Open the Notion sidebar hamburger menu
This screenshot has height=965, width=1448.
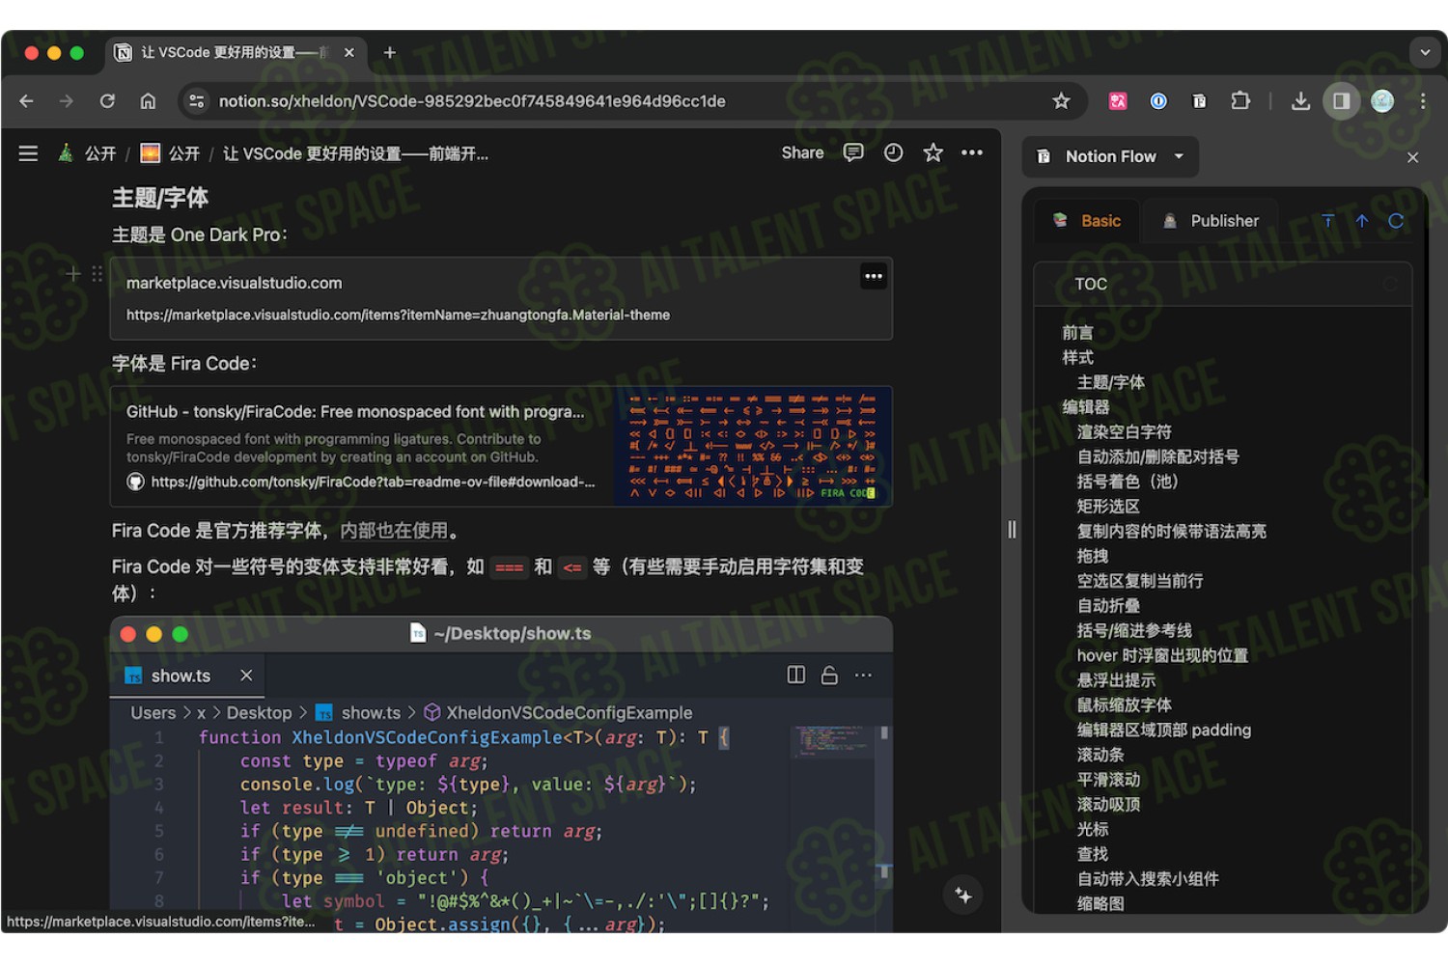pyautogui.click(x=28, y=153)
